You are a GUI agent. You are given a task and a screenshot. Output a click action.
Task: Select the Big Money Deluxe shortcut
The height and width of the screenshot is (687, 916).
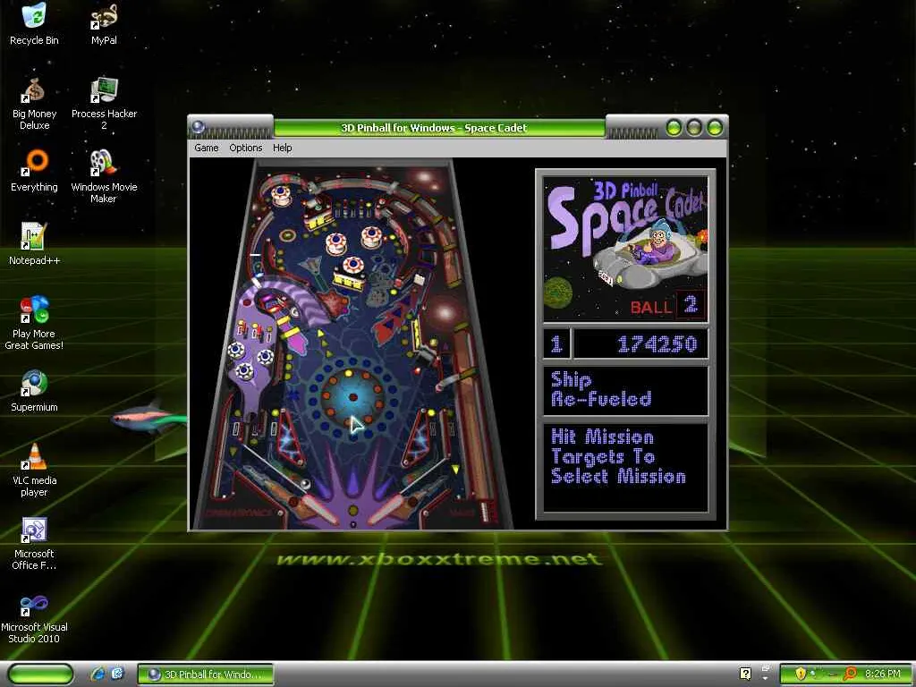point(34,104)
